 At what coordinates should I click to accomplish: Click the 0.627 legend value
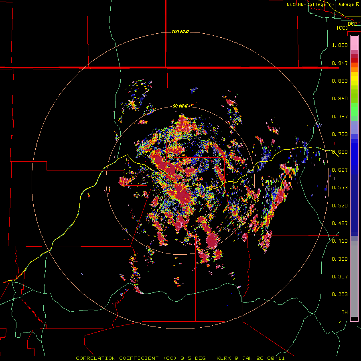[340, 170]
